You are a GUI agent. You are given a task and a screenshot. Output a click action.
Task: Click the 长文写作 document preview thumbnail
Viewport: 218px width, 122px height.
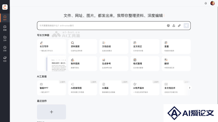tap(56, 63)
